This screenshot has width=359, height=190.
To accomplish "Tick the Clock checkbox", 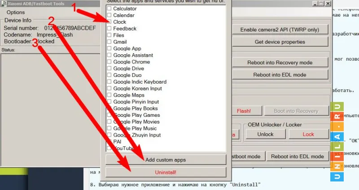I will [x=109, y=22].
